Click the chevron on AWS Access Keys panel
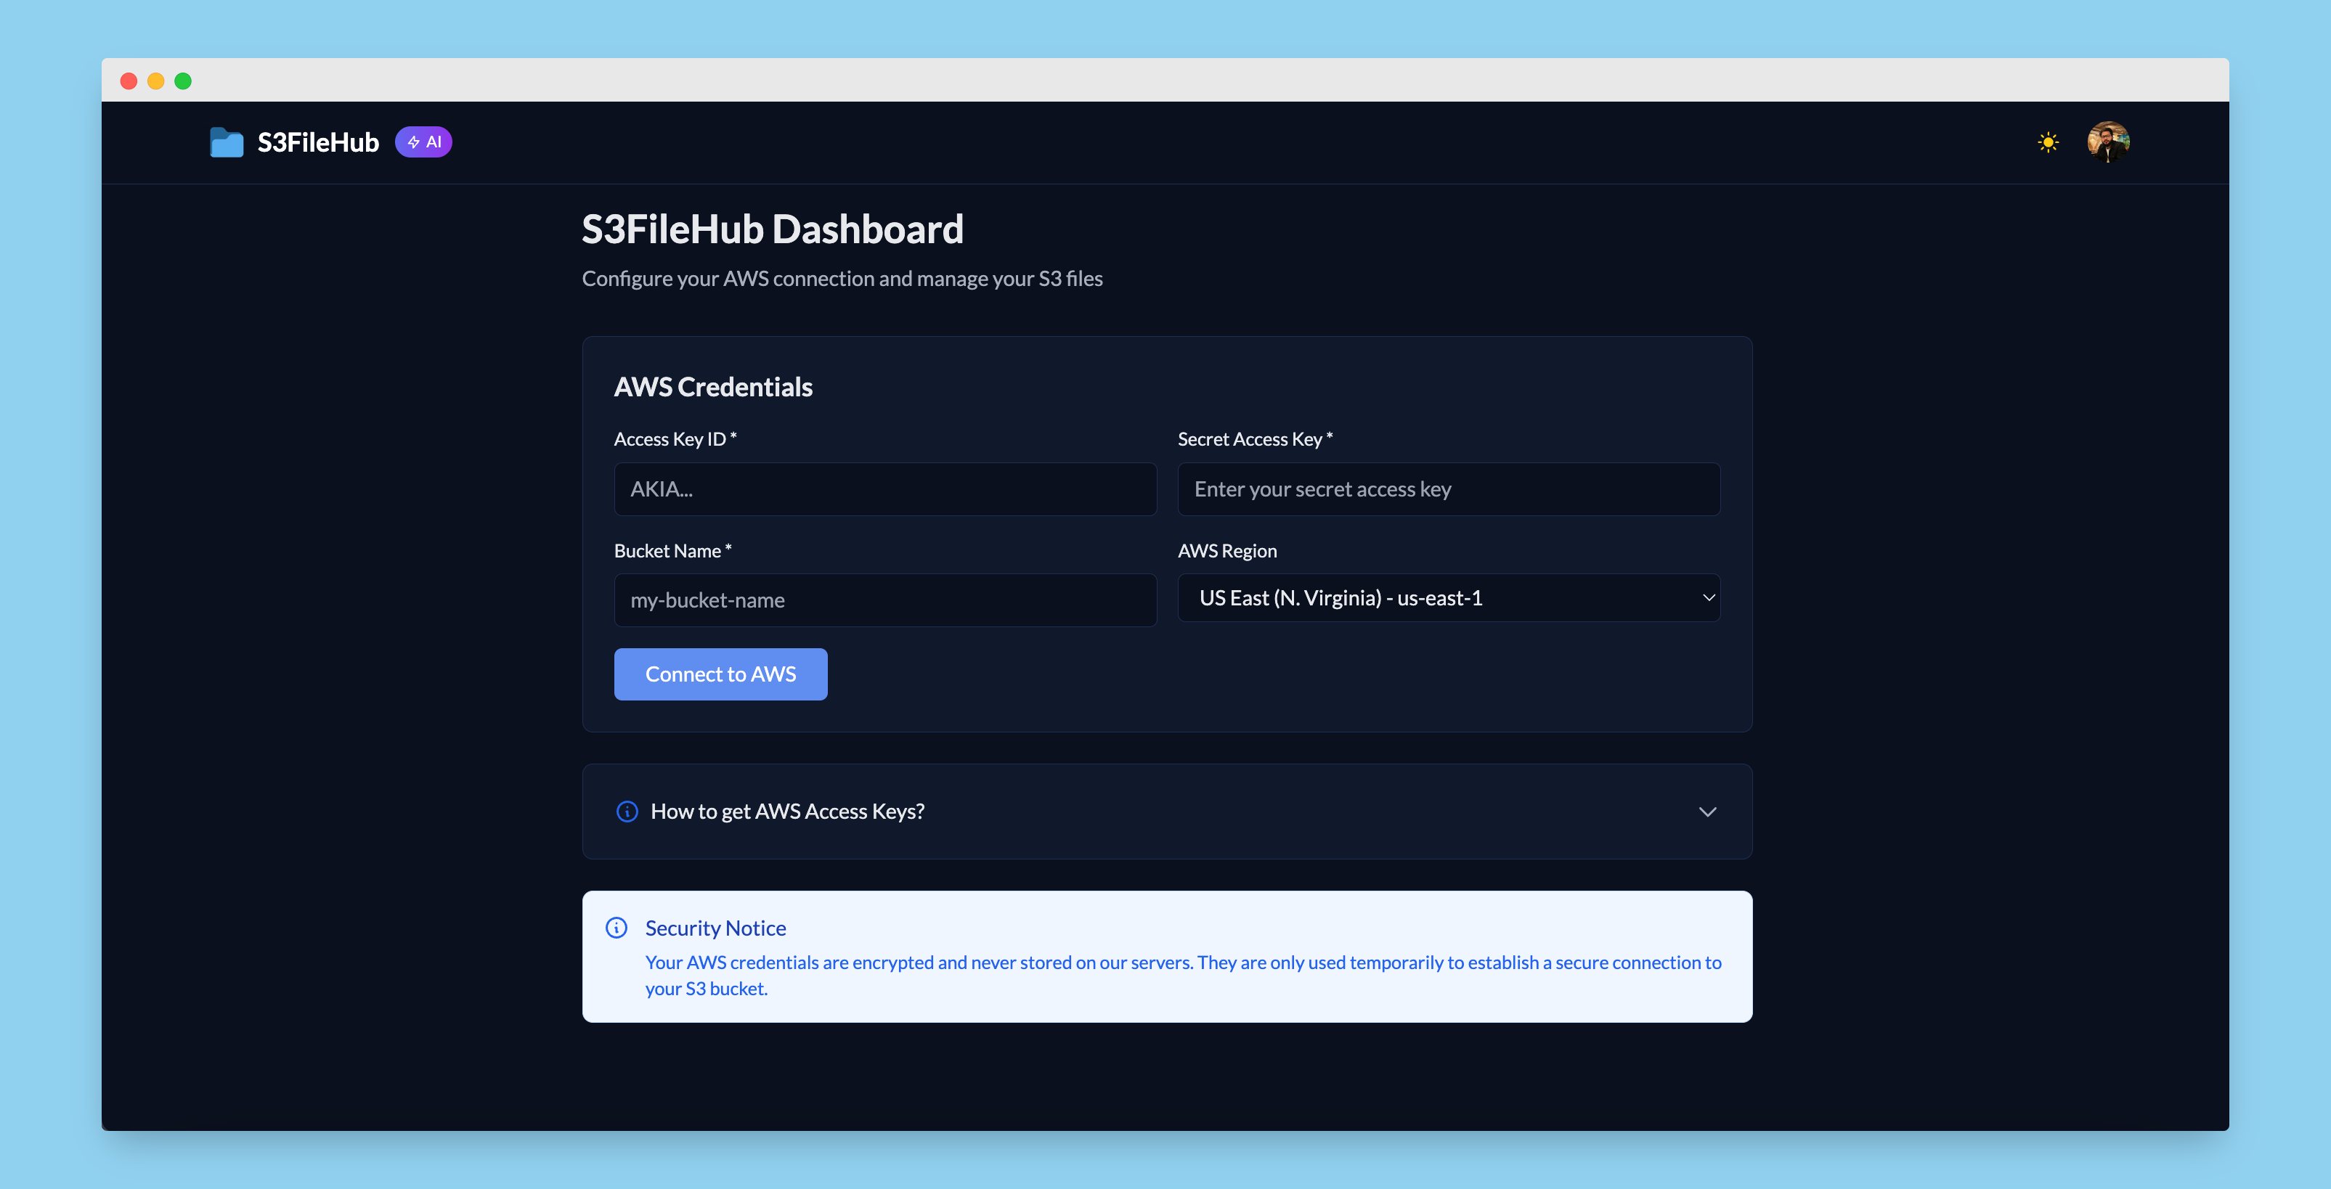This screenshot has width=2331, height=1189. tap(1706, 812)
